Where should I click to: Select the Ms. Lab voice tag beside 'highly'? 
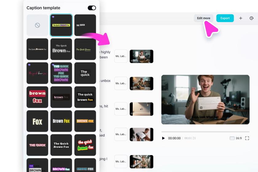[121, 56]
